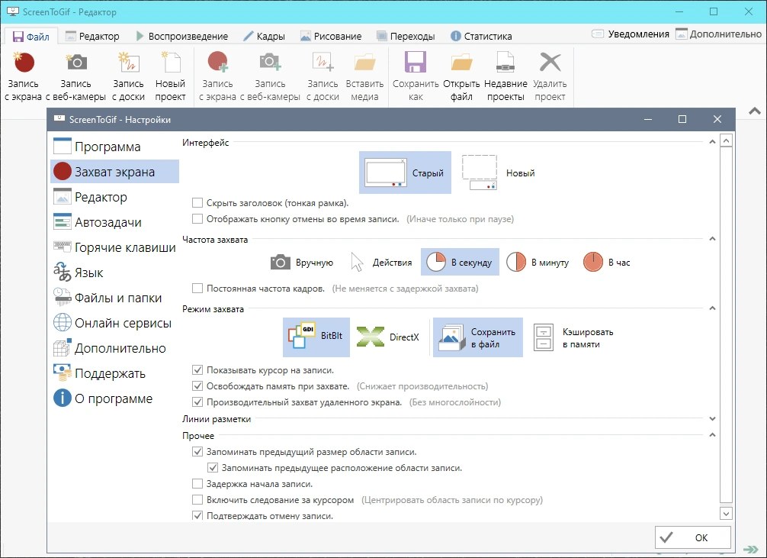The width and height of the screenshot is (767, 558).
Task: Open Недавние проекты
Action: tap(505, 76)
